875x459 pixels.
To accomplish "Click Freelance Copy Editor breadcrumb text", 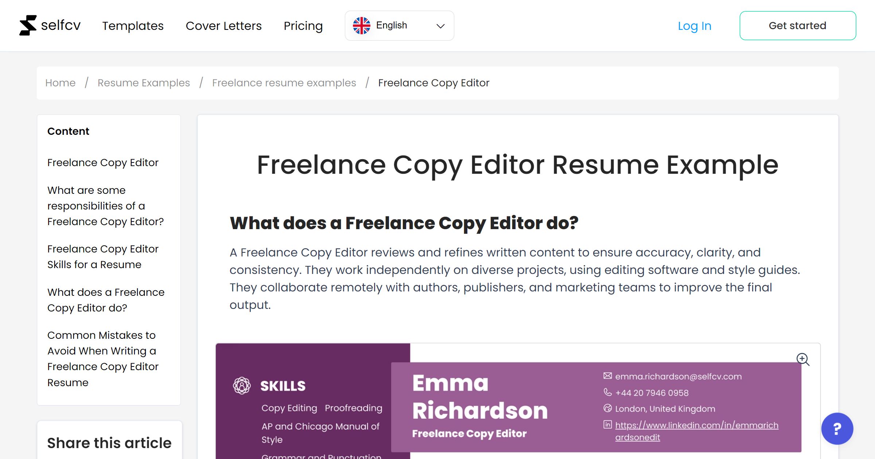I will [x=433, y=83].
